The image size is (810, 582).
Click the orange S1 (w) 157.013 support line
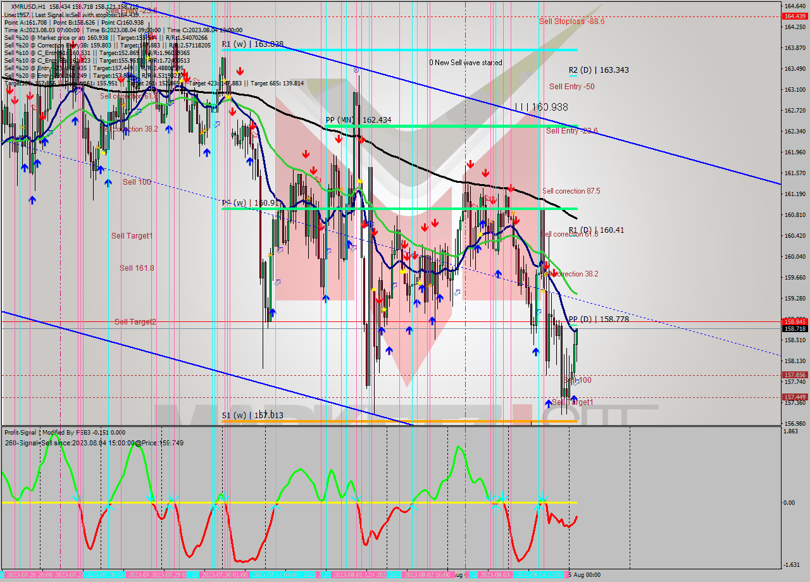pos(399,421)
